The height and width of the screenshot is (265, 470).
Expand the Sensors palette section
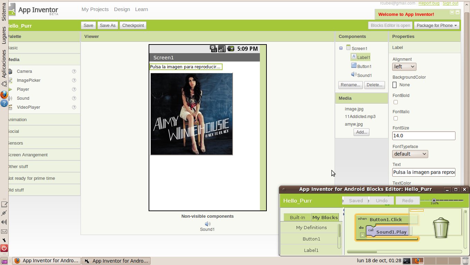[44, 143]
